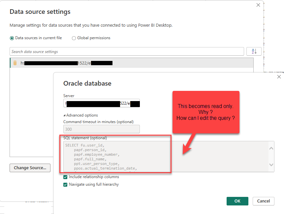Close the Oracle database dialog
284x214 pixels.
tap(279, 77)
